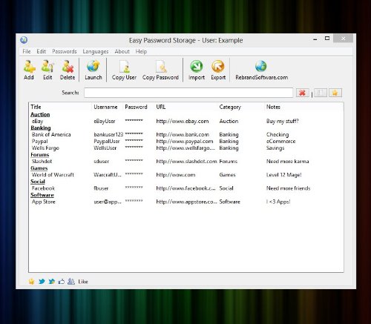
Task: Click the 'Need more friends' note
Action: coord(288,188)
